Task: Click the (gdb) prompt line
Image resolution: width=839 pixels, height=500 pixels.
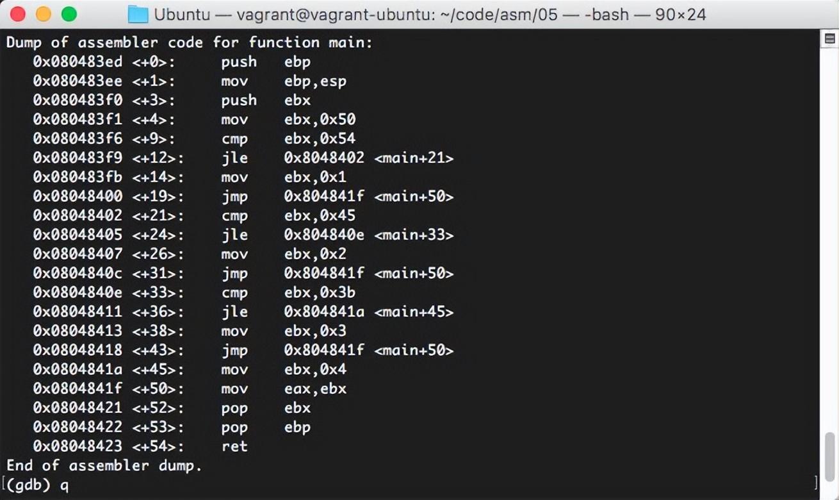Action: point(37,485)
